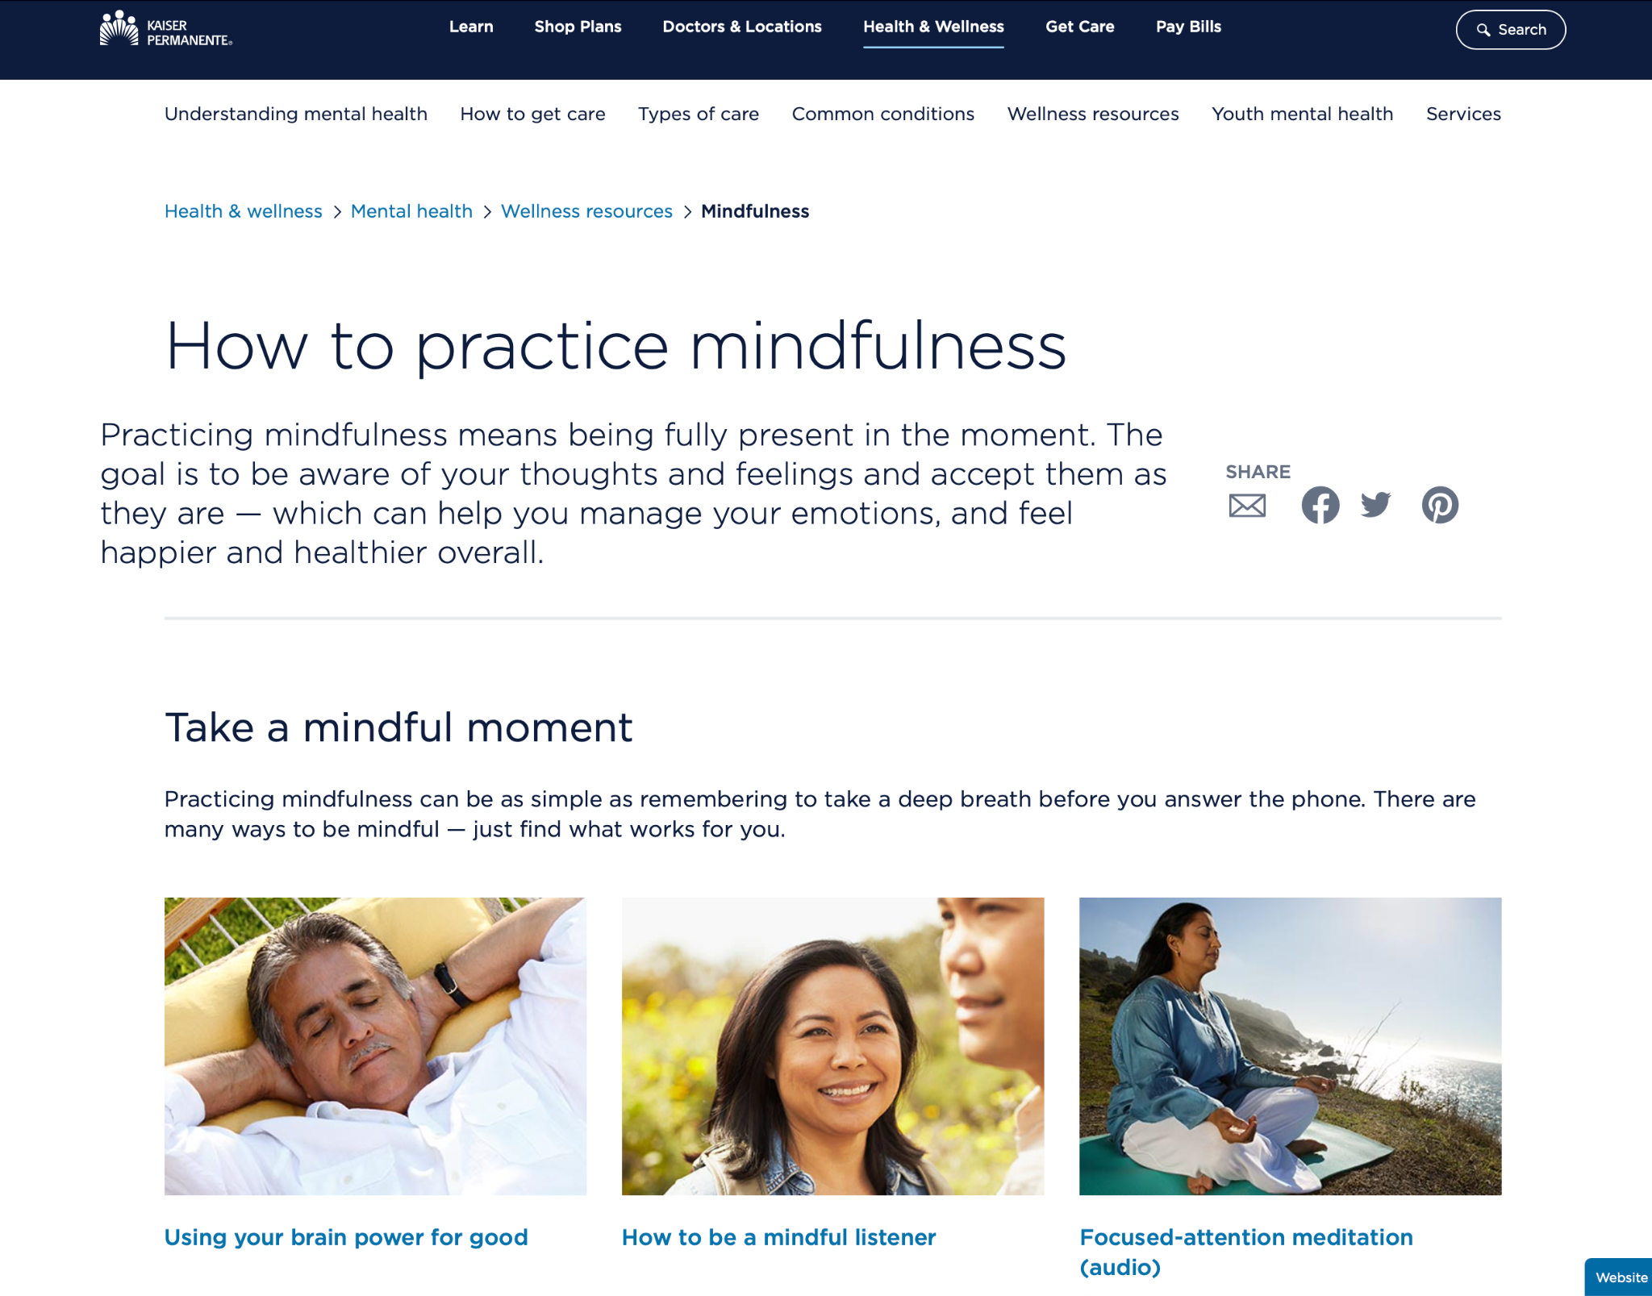Image resolution: width=1652 pixels, height=1296 pixels.
Task: Open the seaside meditation image
Action: 1290,1046
